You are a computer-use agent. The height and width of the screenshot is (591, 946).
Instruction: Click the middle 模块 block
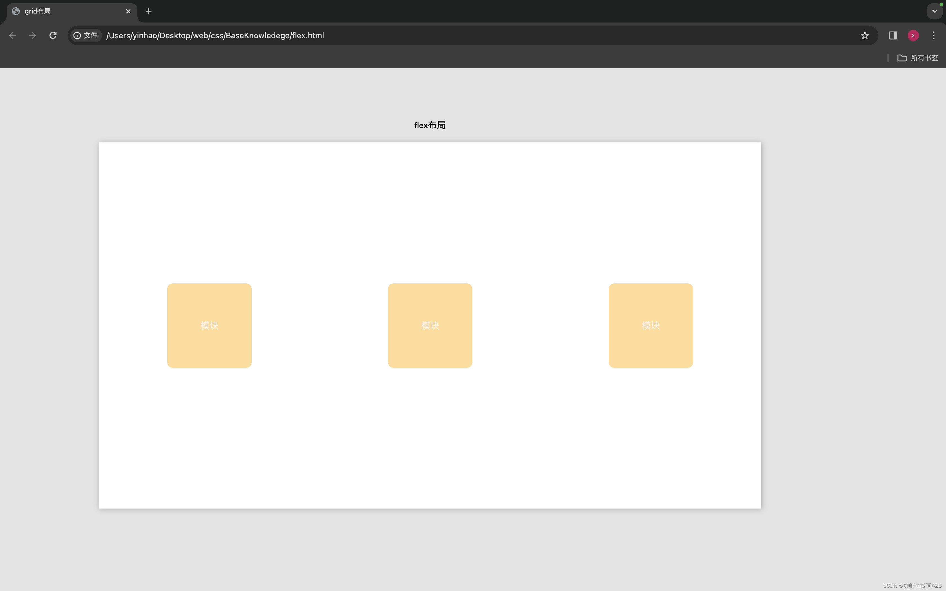pos(430,326)
